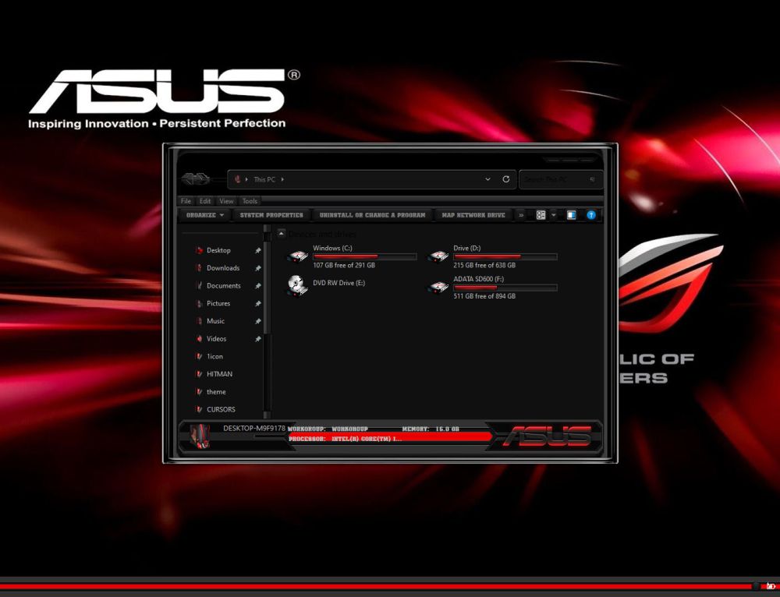
Task: Open the ADATA SD600 (F:) drive icon
Action: coord(438,288)
